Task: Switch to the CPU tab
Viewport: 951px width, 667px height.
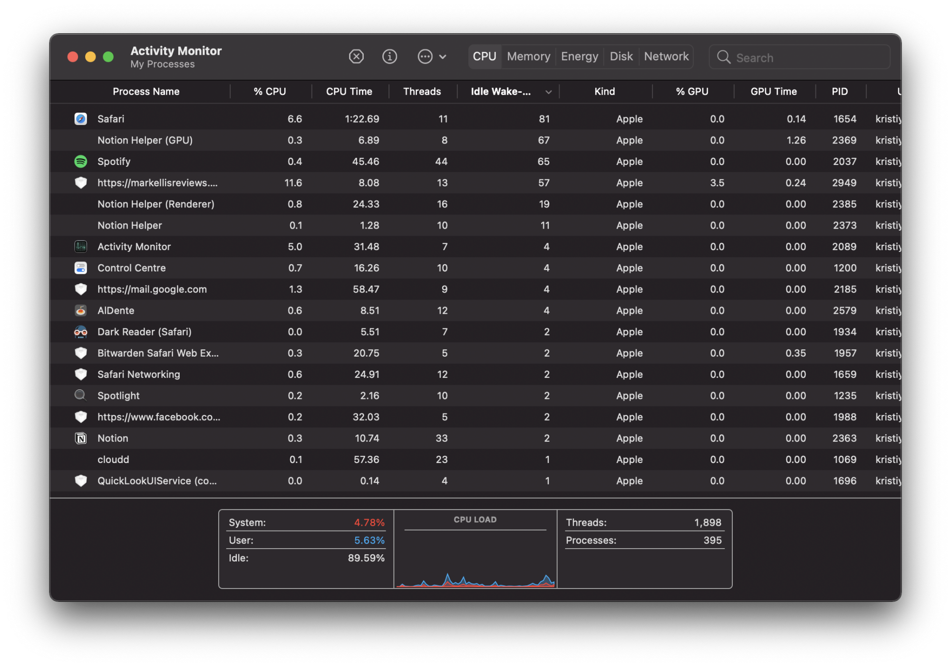Action: pyautogui.click(x=485, y=57)
